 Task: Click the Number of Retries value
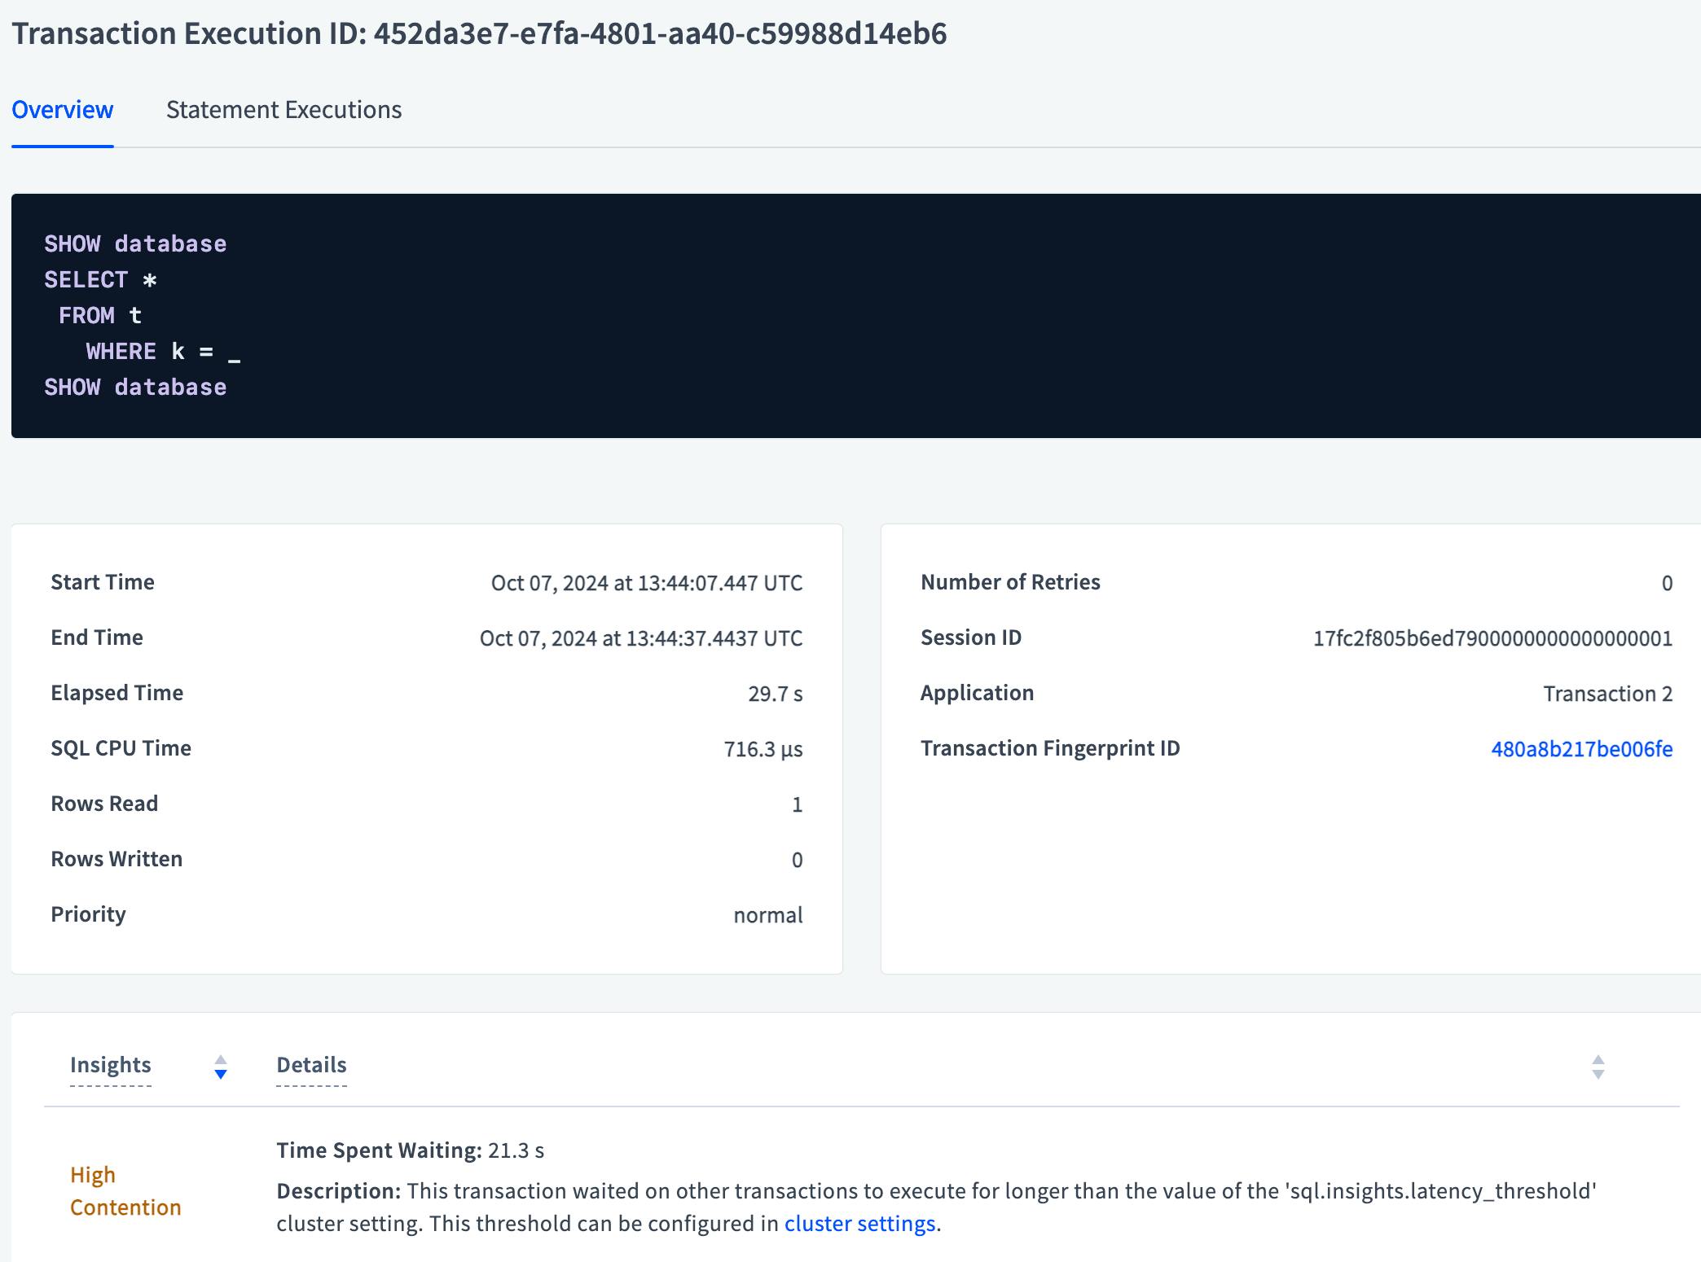(1667, 583)
